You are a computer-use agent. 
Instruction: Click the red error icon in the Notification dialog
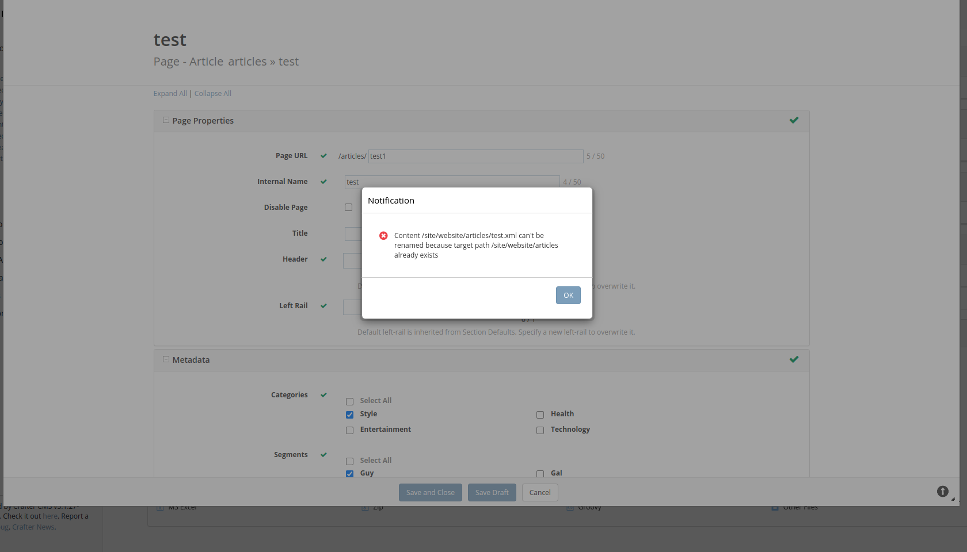tap(383, 236)
